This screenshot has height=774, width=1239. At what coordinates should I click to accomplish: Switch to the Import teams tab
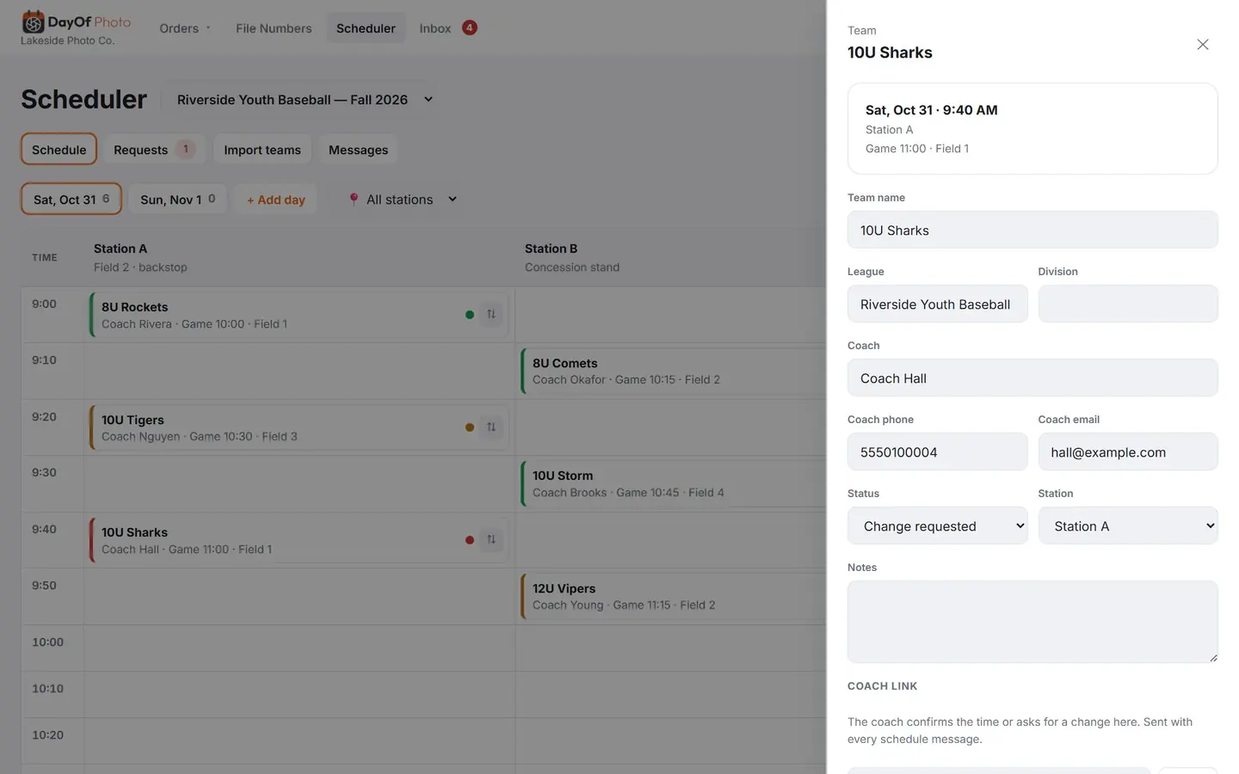[262, 149]
